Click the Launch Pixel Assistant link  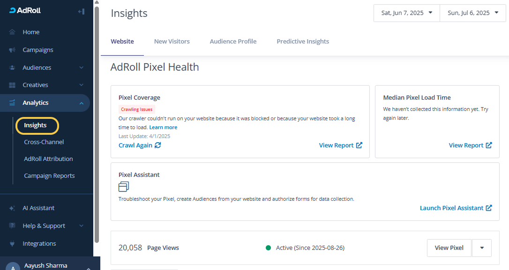pyautogui.click(x=456, y=208)
